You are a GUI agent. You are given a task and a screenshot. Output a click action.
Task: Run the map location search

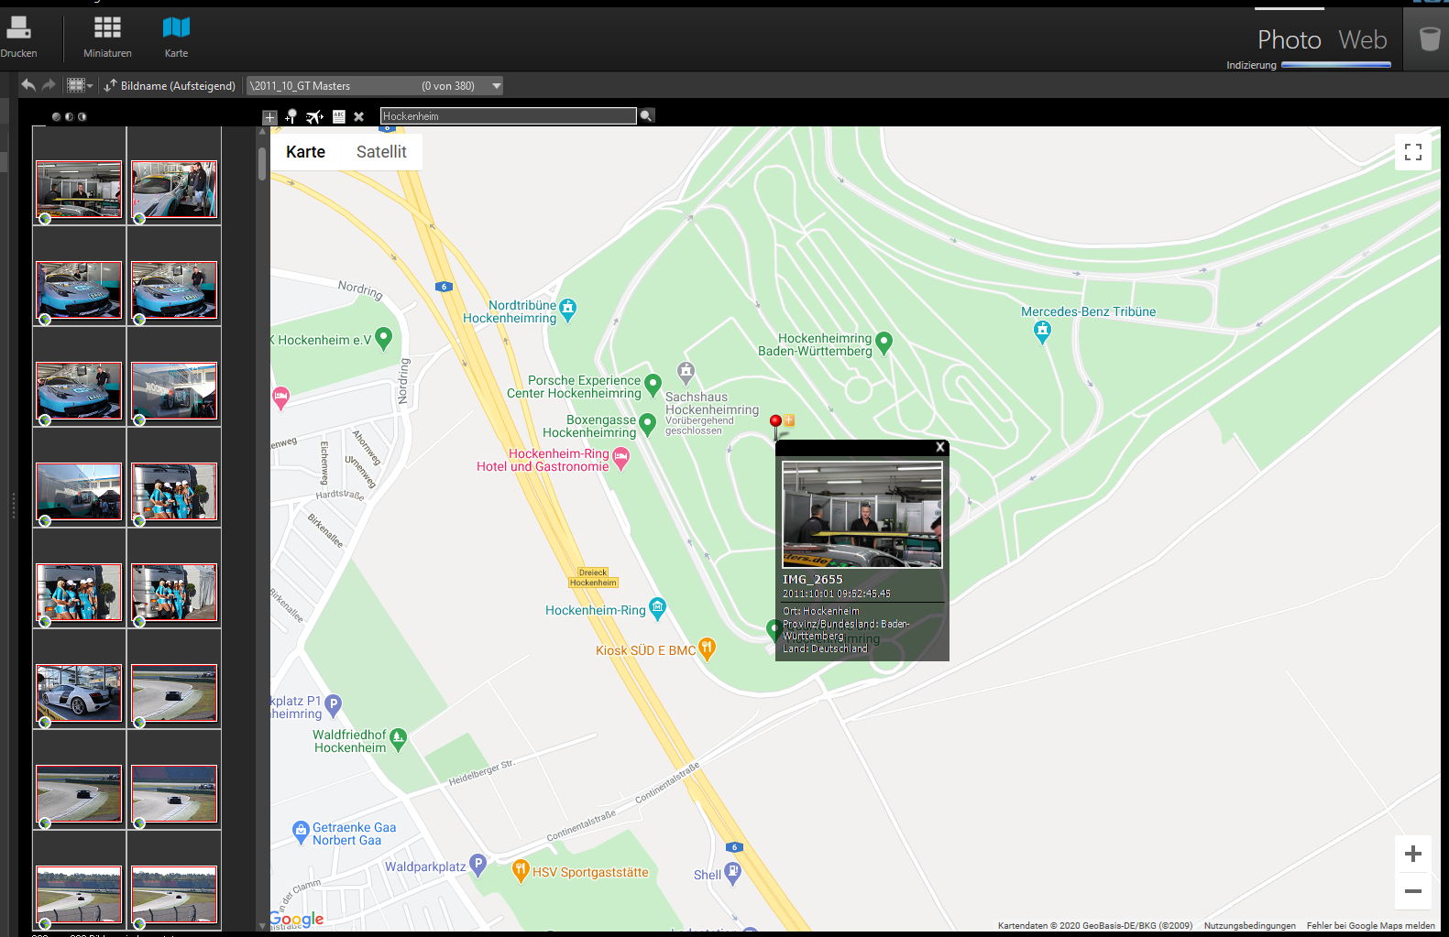click(x=647, y=115)
